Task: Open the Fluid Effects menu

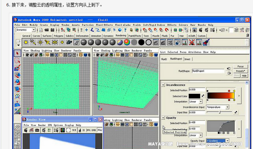Action: pos(104,25)
